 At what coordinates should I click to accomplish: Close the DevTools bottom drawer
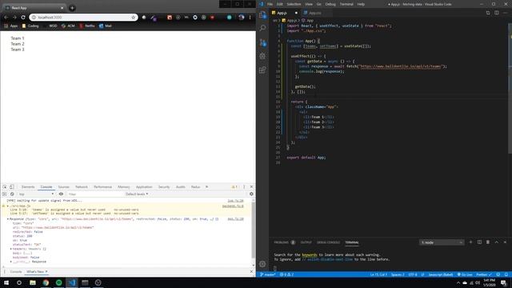coord(251,272)
